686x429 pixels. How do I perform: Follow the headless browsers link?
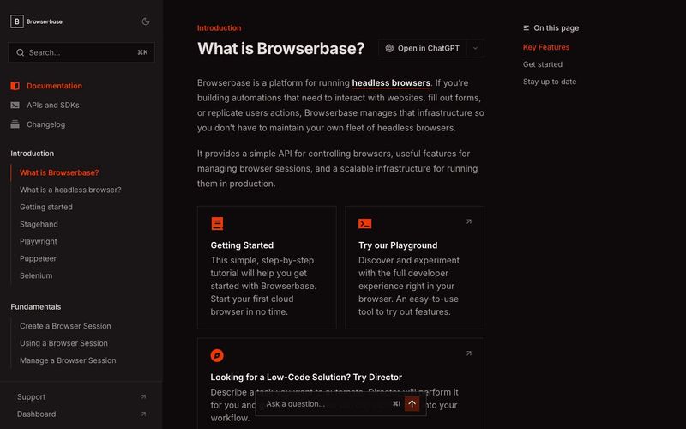coord(391,82)
